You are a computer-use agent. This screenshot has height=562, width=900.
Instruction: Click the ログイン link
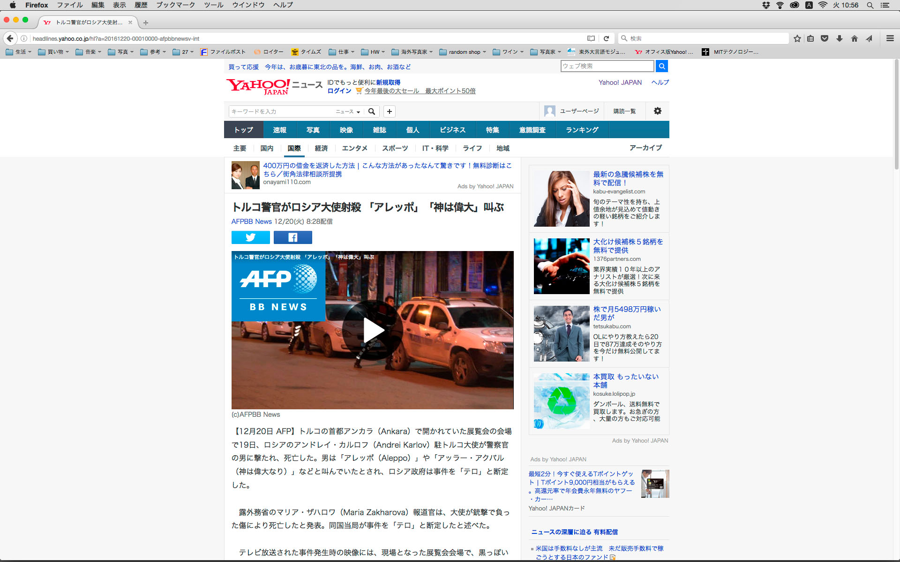[339, 91]
